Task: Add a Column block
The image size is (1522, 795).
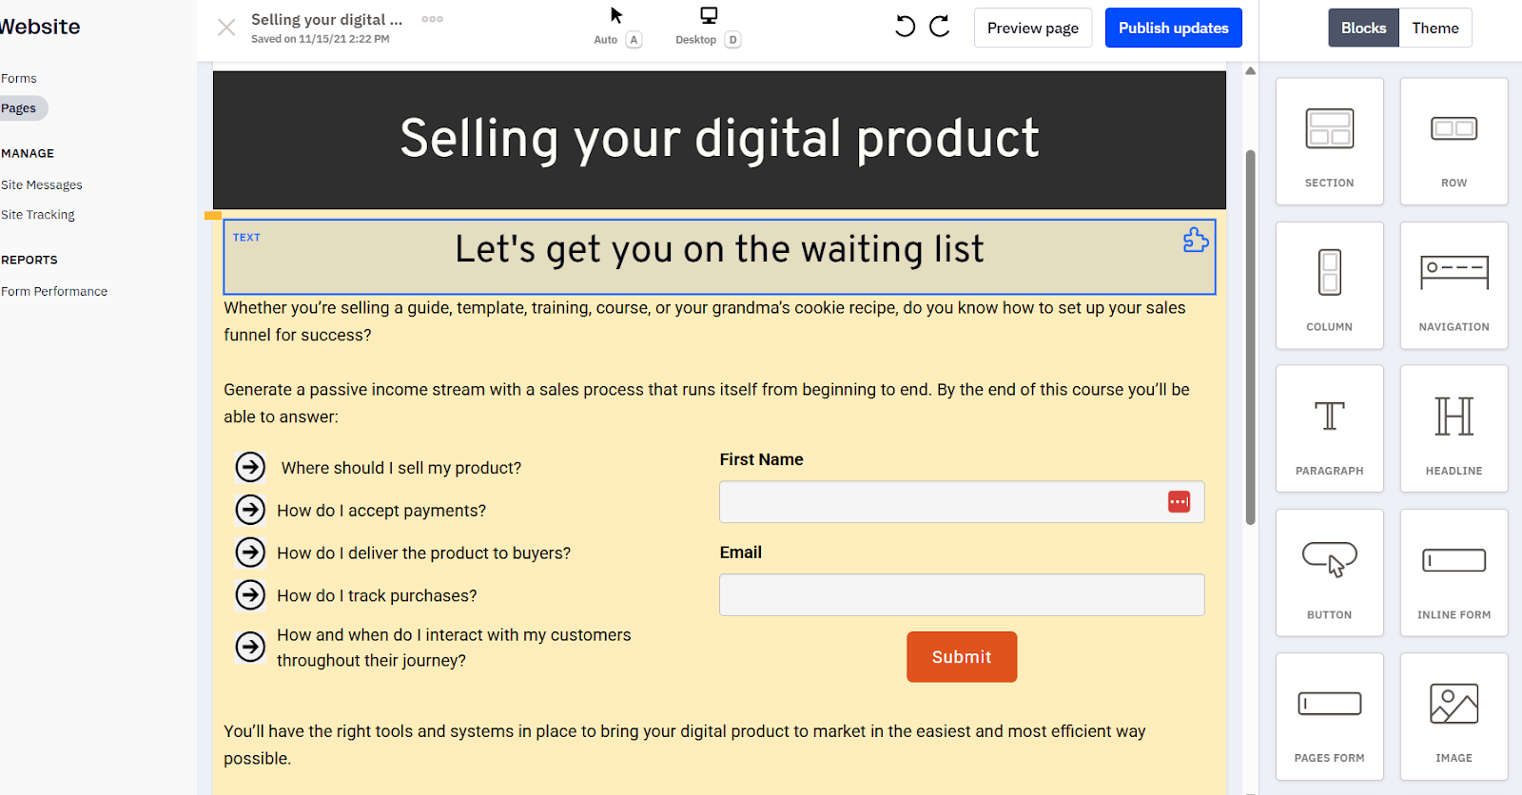Action: pos(1328,285)
